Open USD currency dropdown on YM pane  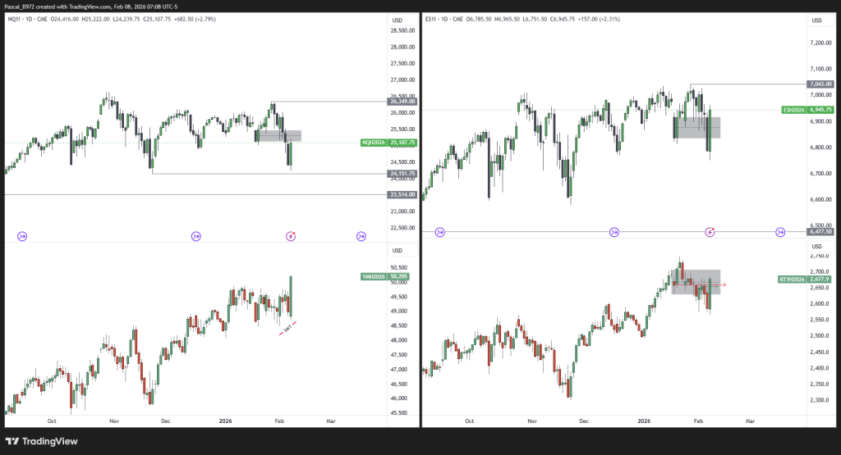pyautogui.click(x=398, y=250)
